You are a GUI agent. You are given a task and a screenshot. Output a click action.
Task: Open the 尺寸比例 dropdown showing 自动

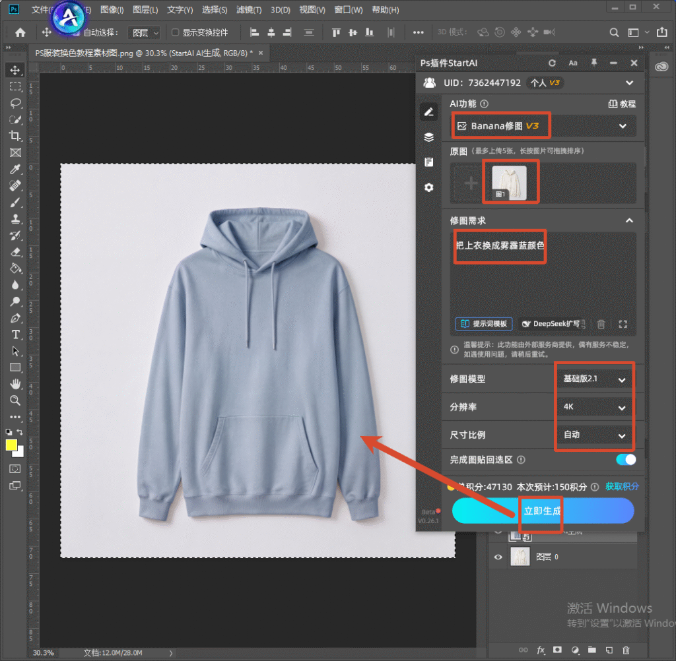coord(594,435)
